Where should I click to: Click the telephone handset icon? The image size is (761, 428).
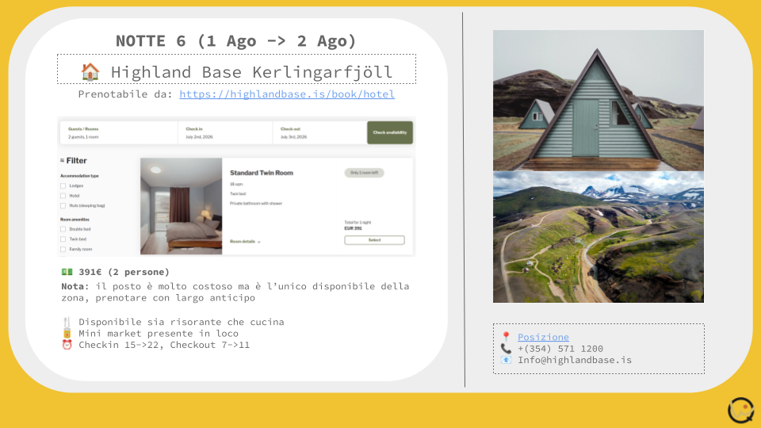click(506, 349)
